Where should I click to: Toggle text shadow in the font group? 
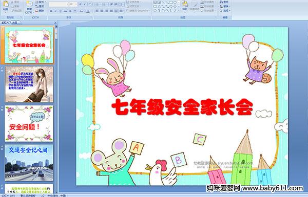[70, 11]
